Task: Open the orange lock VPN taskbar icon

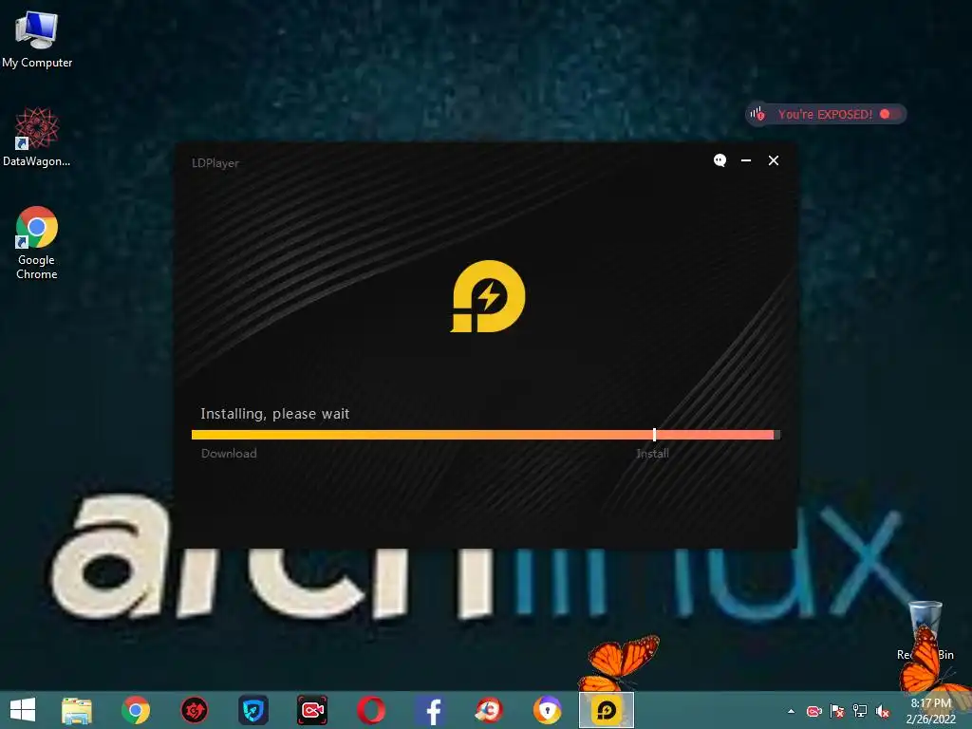Action: (548, 710)
